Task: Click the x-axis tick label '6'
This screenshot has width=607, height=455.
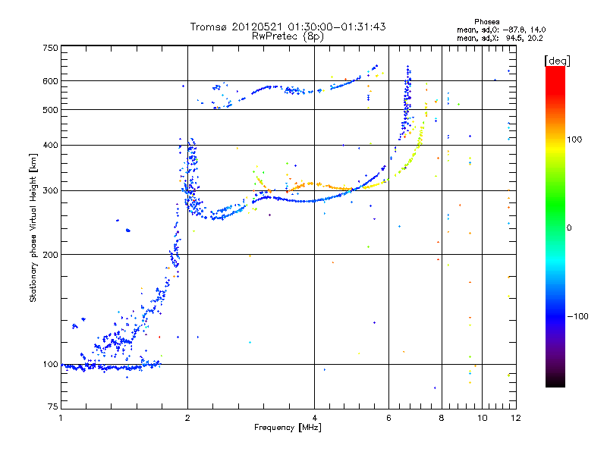Action: (388, 418)
